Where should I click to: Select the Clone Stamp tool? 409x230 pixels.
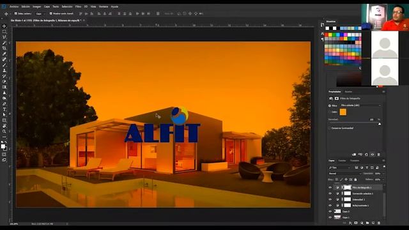(4, 70)
